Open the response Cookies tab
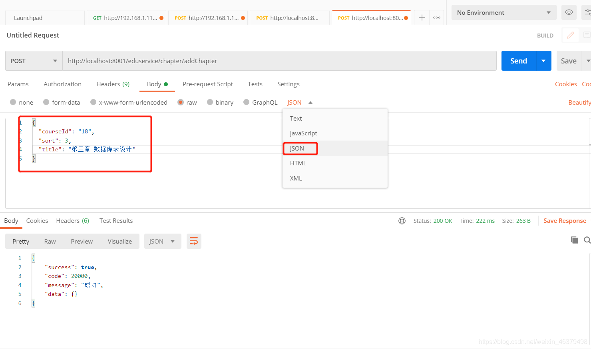 tap(37, 220)
